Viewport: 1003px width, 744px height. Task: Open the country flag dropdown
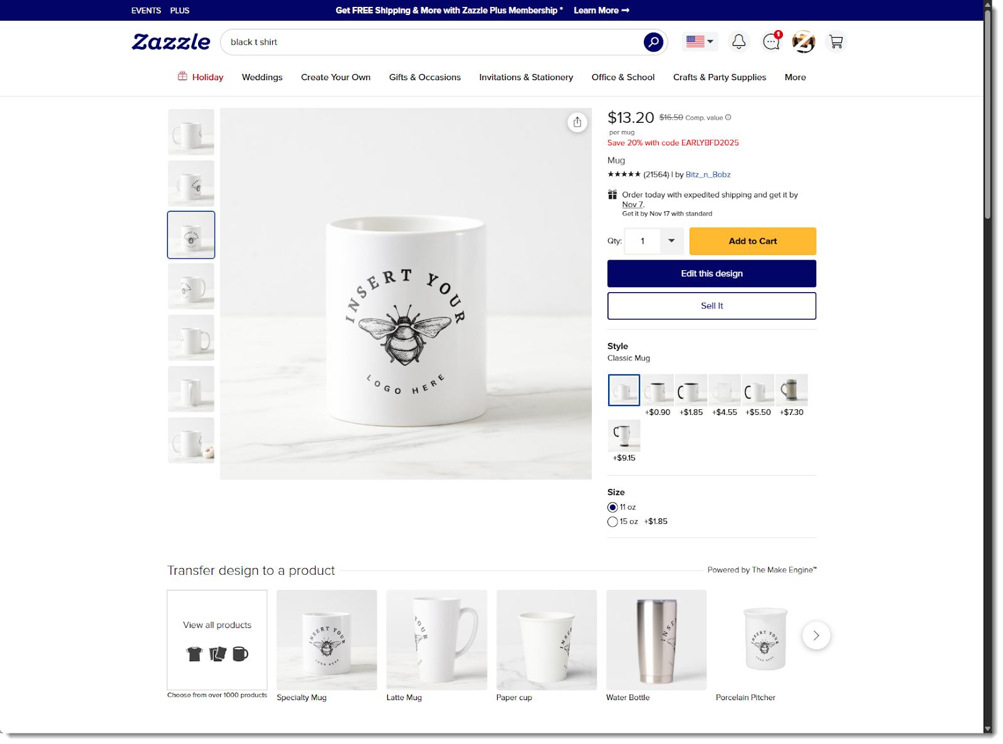click(700, 42)
